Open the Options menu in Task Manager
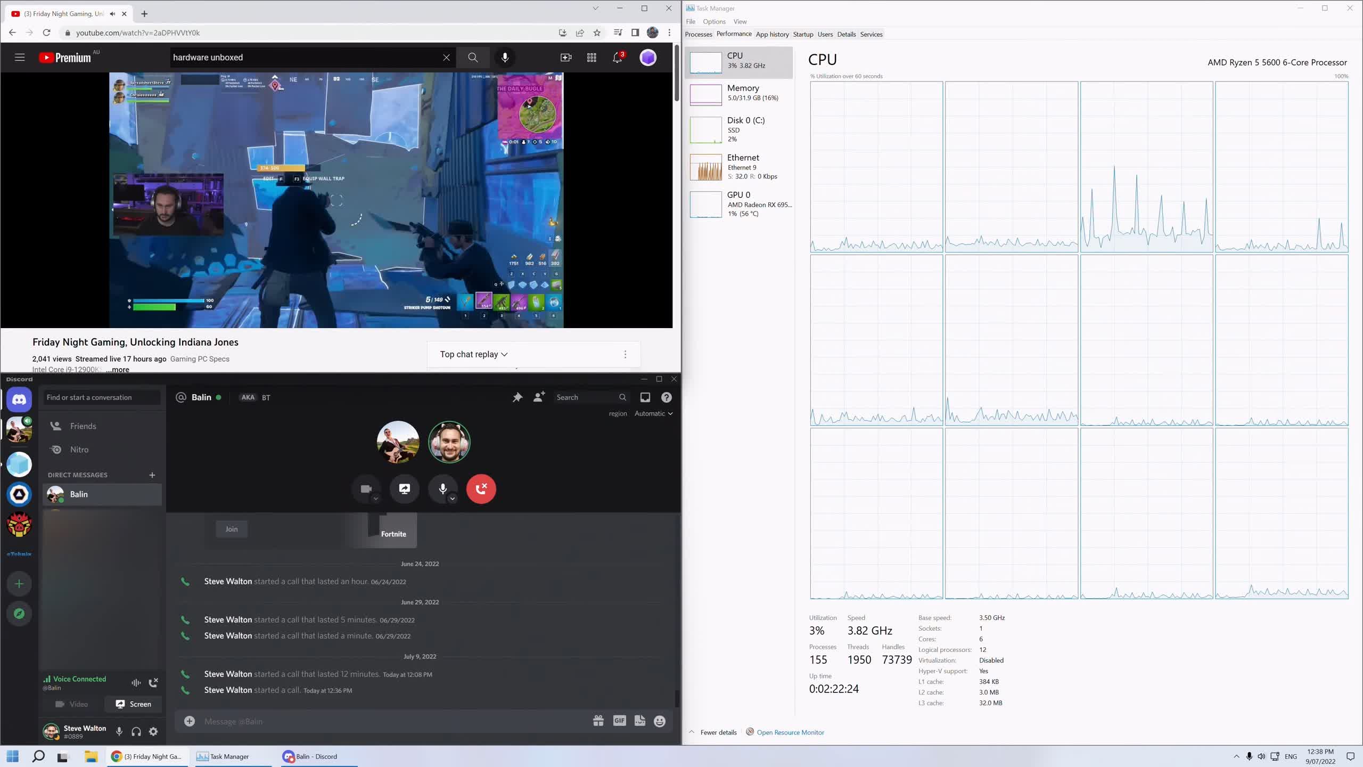1363x767 pixels. click(x=713, y=21)
